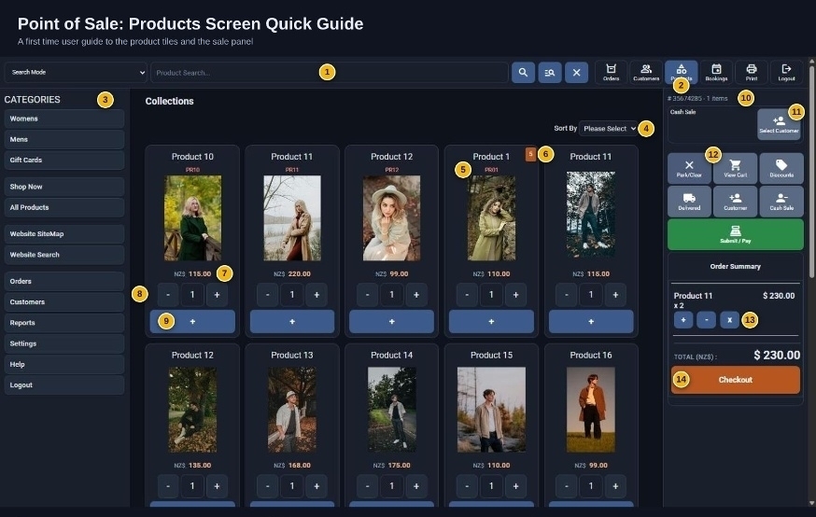
Task: Select the Products toolbar icon
Action: [682, 72]
